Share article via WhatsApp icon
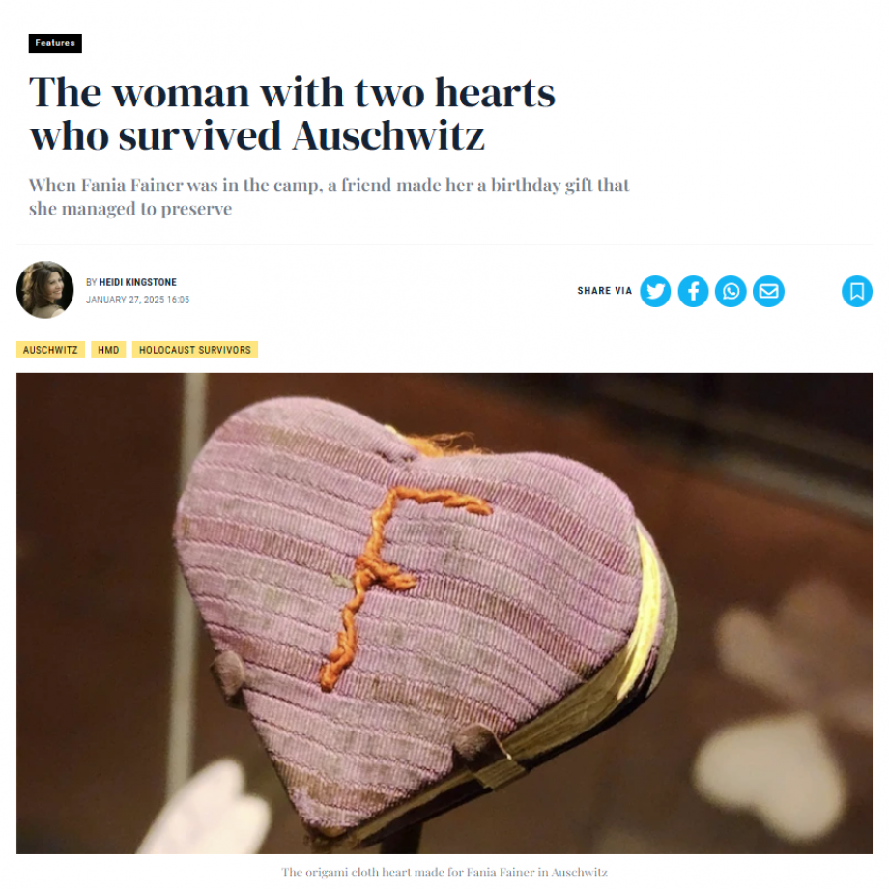The height and width of the screenshot is (889, 889). 731,292
